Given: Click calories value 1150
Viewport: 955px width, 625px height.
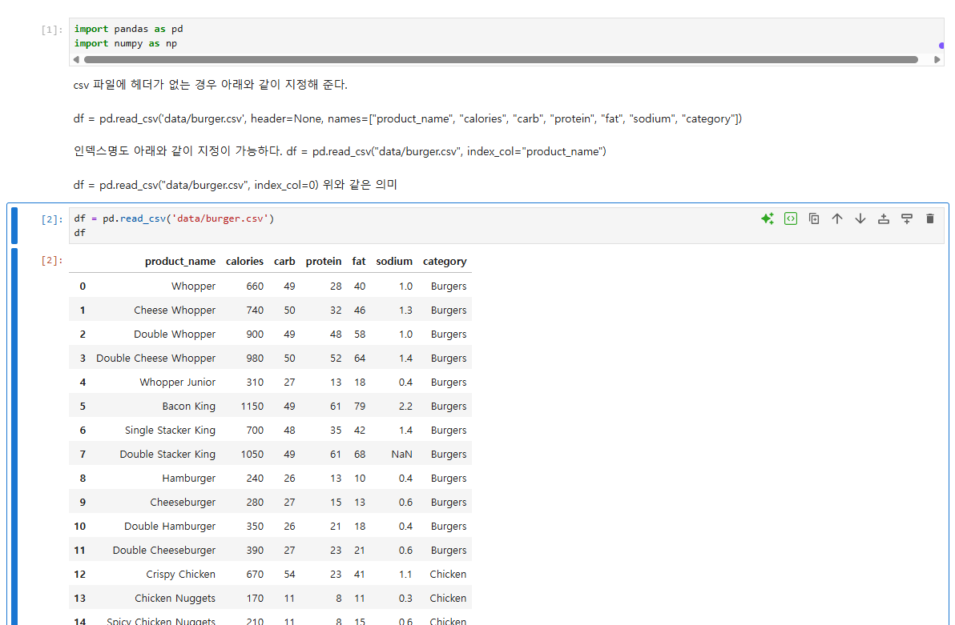Looking at the screenshot, I should coord(252,406).
